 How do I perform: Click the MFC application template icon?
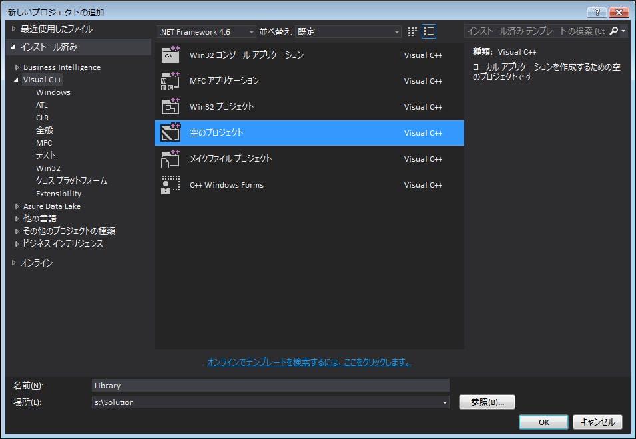[170, 80]
